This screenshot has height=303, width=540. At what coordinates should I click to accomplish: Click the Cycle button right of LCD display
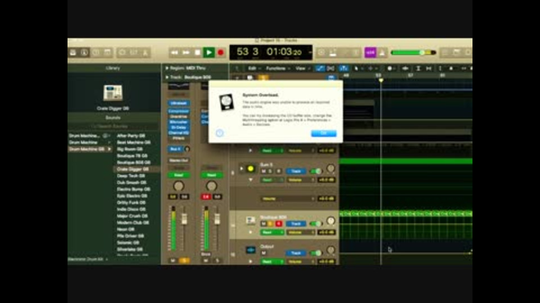point(321,53)
